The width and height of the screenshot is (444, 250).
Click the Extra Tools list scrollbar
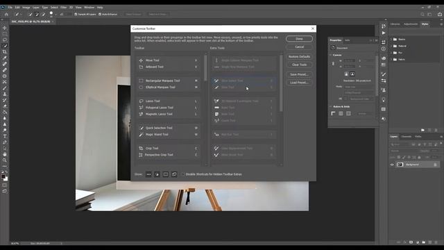(281, 83)
